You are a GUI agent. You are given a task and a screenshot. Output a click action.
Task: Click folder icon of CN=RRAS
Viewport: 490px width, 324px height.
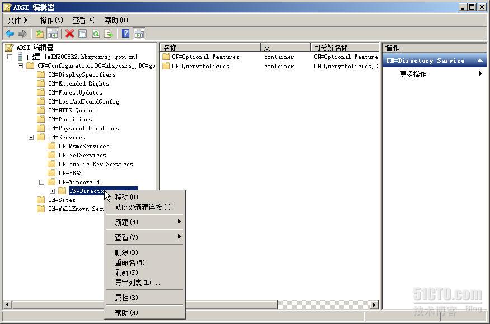(x=51, y=173)
